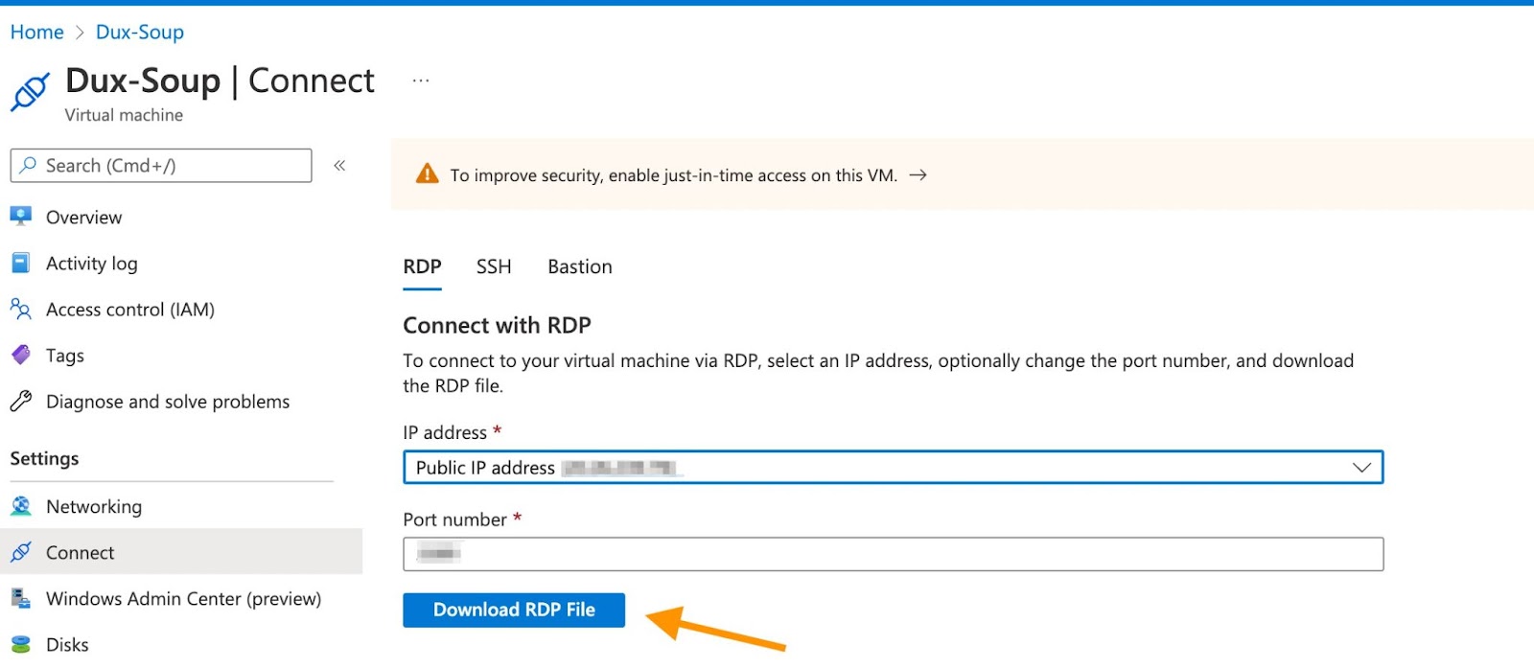Click the Overview monitor icon
1534x669 pixels.
click(x=21, y=217)
